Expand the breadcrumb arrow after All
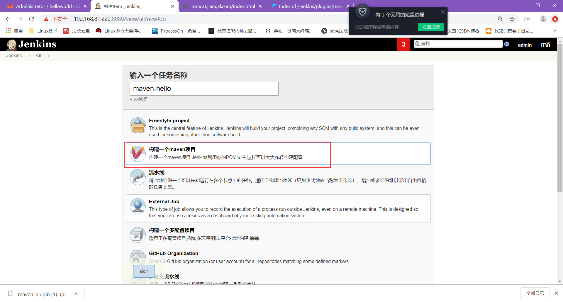This screenshot has width=563, height=302. point(49,55)
